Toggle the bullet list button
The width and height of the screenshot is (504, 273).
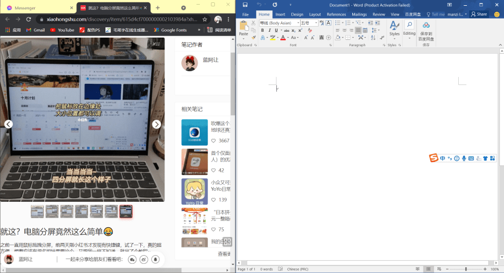click(x=338, y=23)
